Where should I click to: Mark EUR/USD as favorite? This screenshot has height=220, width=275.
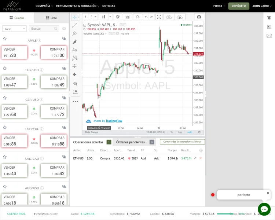click(5, 68)
